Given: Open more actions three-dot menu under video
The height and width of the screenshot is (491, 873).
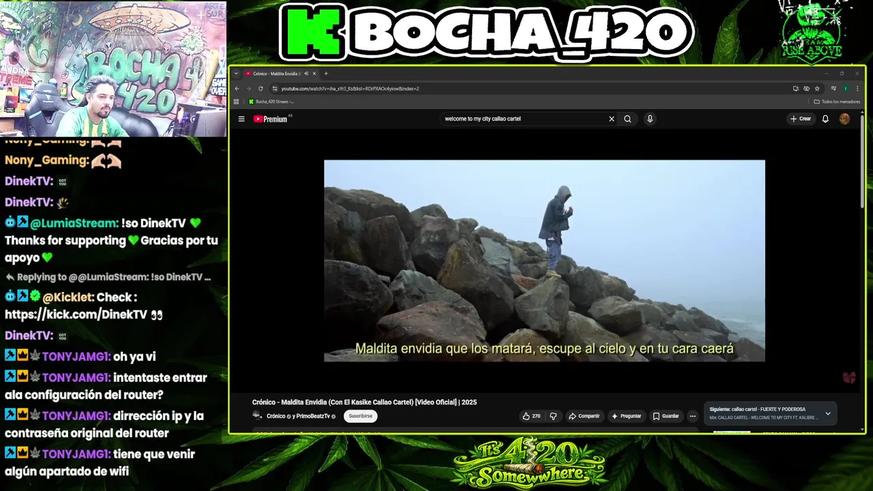Looking at the screenshot, I should [692, 416].
